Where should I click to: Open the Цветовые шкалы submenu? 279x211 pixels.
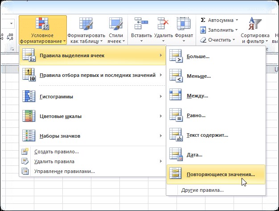[x=93, y=116]
